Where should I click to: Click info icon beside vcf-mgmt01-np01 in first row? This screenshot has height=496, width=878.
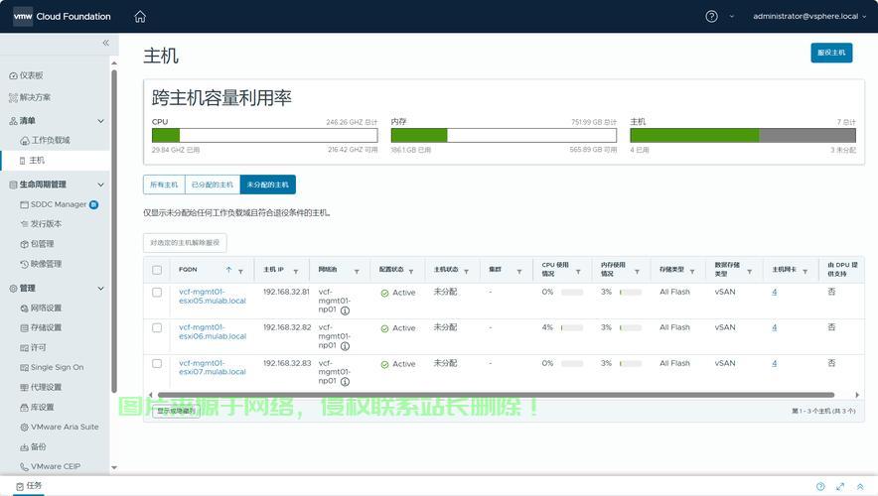pos(345,310)
